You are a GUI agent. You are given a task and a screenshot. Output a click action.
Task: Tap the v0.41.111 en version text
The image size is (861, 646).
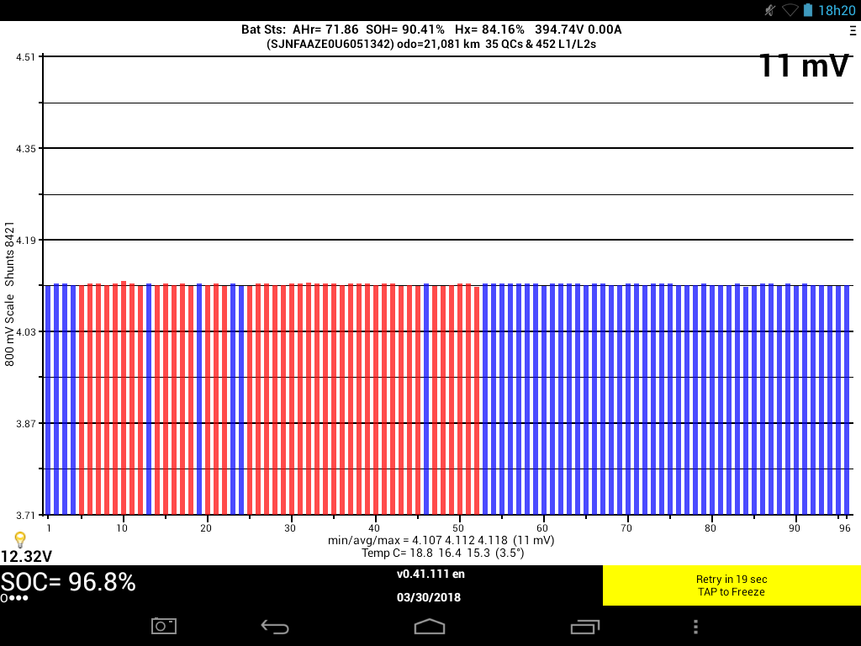click(x=430, y=575)
